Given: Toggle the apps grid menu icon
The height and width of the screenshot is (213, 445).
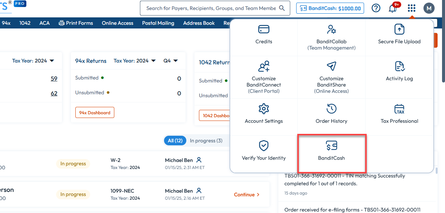Looking at the screenshot, I should (412, 8).
